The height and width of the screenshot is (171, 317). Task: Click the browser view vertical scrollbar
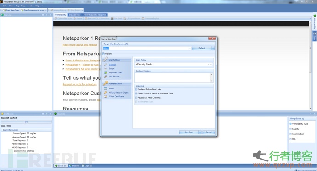[310, 65]
